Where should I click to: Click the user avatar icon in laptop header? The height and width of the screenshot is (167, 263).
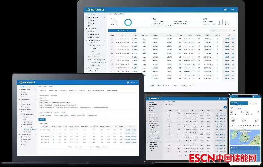point(128,82)
